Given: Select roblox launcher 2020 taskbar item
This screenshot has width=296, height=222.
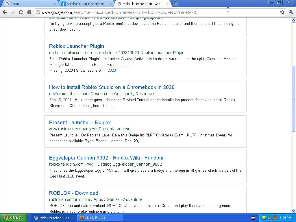Looking at the screenshot, I should point(53,218).
